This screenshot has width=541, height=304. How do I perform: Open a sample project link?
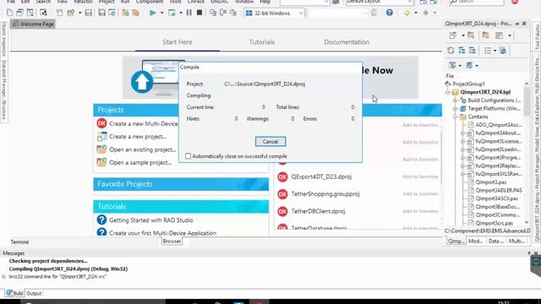pos(140,163)
